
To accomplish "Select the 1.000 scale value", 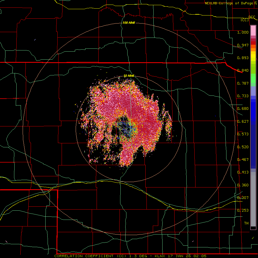I will (243, 32).
